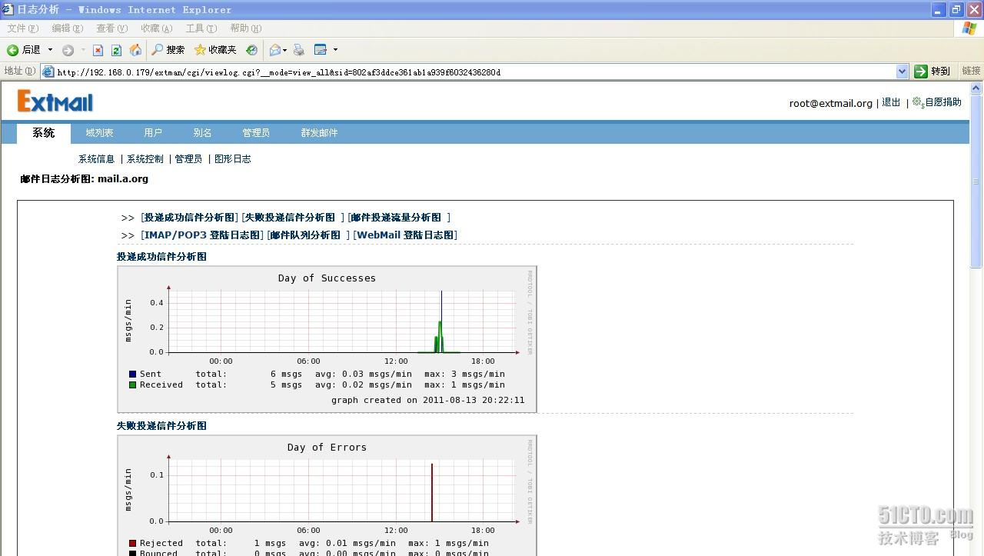
Task: Jump to 邮件队列分析图 link
Action: click(x=305, y=235)
